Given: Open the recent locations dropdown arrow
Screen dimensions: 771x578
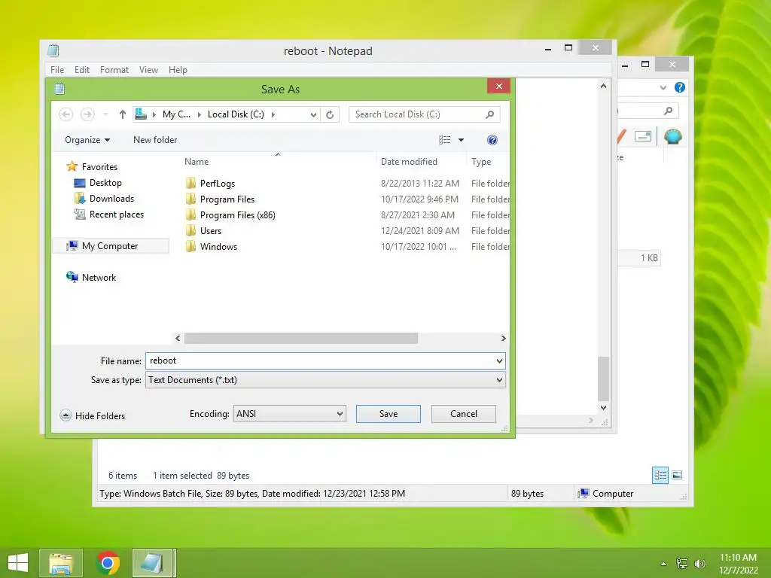Looking at the screenshot, I should pyautogui.click(x=105, y=114).
